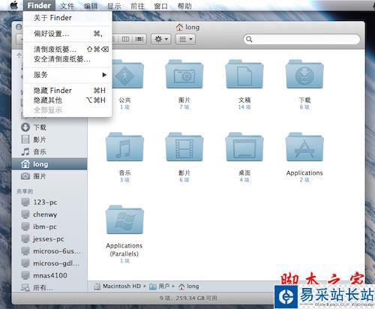Select the 桌面 folder icon
The width and height of the screenshot is (375, 309).
tap(244, 147)
